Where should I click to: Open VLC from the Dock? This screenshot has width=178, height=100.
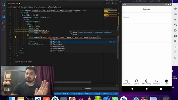89,98
